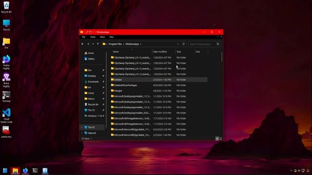The height and width of the screenshot is (175, 312).
Task: Open the Share ribbon tab
Action: pos(102,37)
